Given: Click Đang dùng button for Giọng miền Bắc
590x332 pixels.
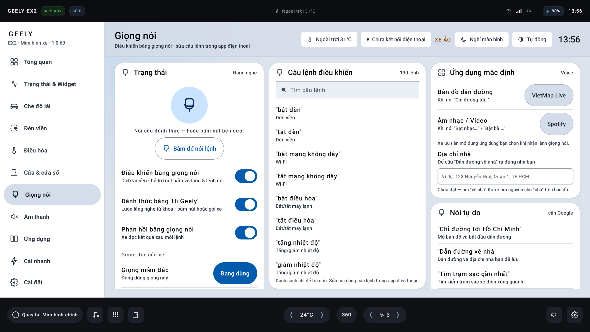Looking at the screenshot, I should [235, 273].
